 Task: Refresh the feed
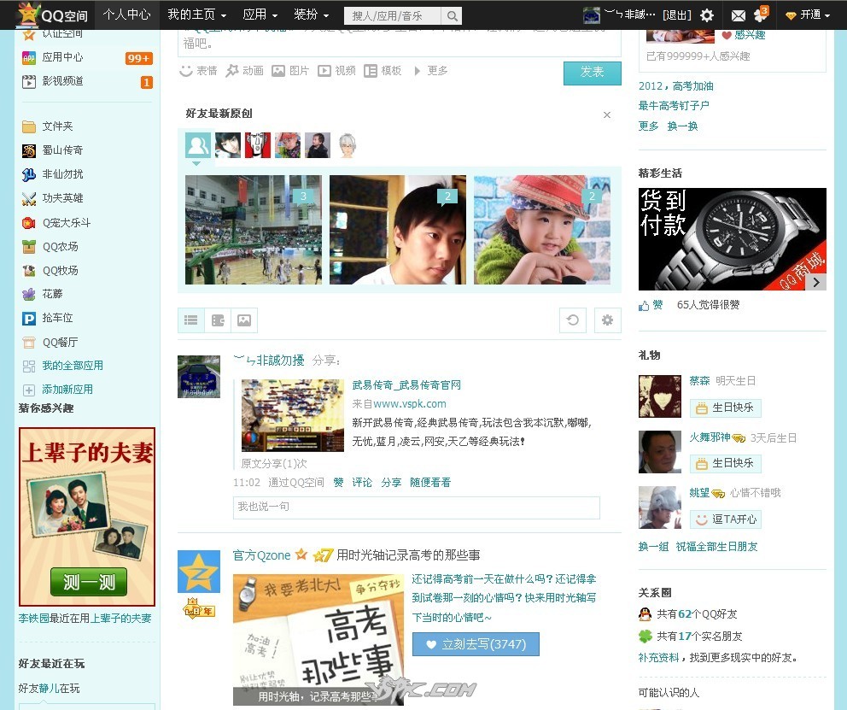(573, 320)
